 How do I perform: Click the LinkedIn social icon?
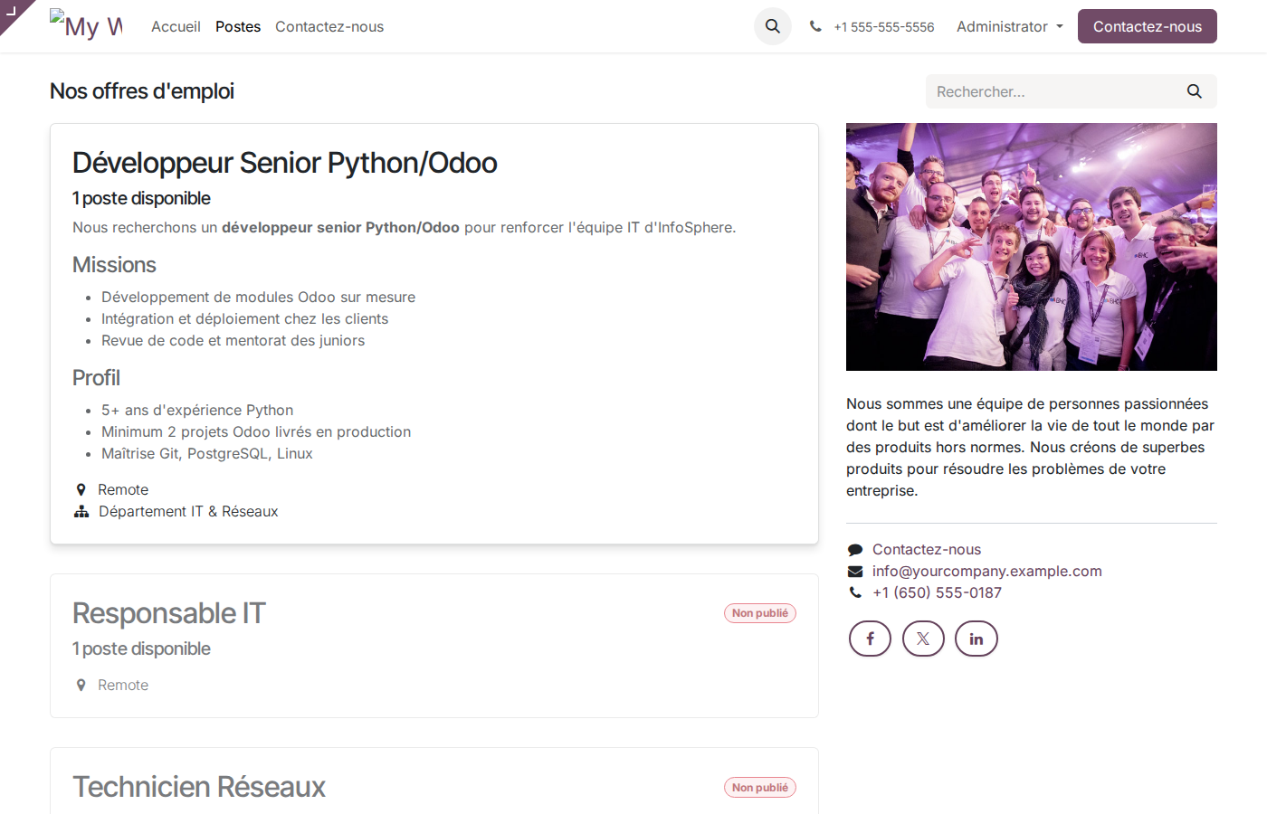[x=976, y=639]
